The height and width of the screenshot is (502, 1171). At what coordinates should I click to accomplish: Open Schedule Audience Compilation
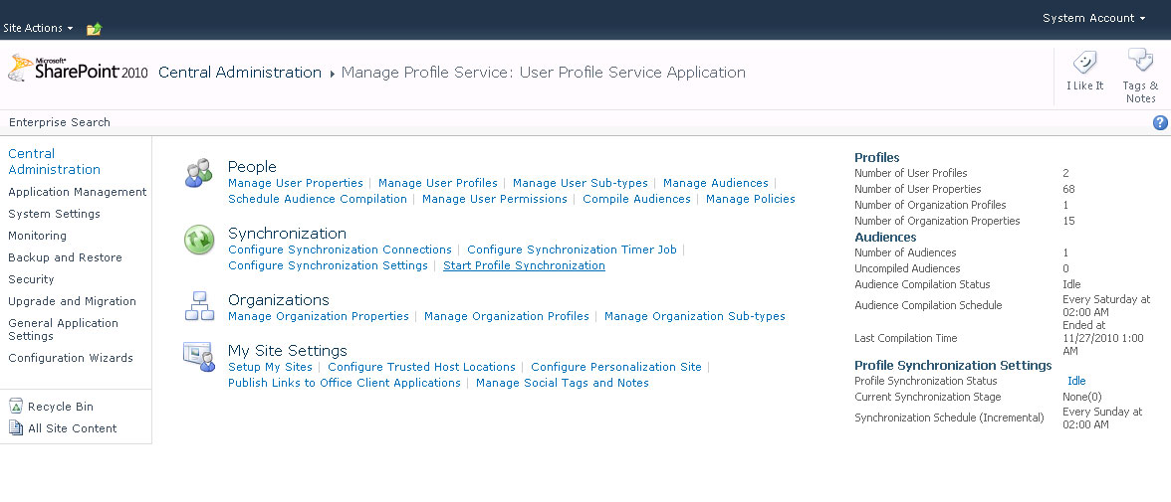pyautogui.click(x=318, y=199)
